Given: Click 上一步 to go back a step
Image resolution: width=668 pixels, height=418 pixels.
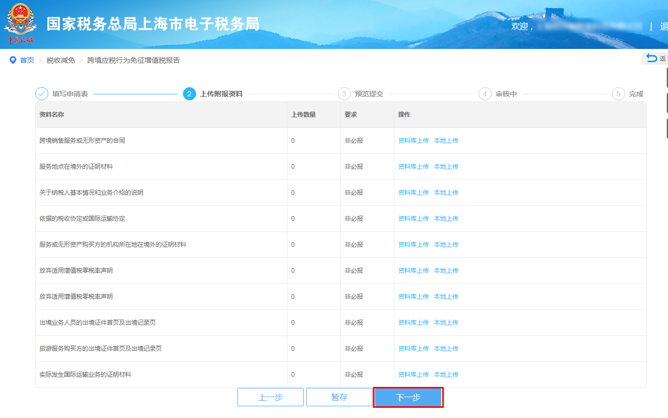Looking at the screenshot, I should click(x=270, y=397).
